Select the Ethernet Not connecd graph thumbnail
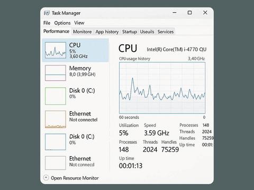This screenshot has height=190, width=254. 56,163
